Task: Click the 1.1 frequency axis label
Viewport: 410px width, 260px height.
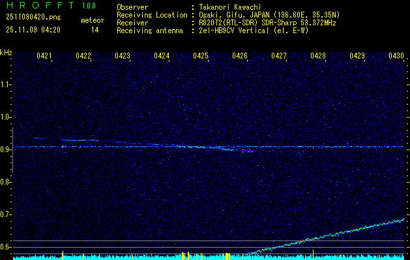Action: (6, 84)
